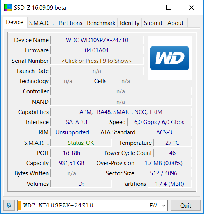The height and width of the screenshot is (214, 204).
Task: Click the refresh drives icon button
Action: 9,205
